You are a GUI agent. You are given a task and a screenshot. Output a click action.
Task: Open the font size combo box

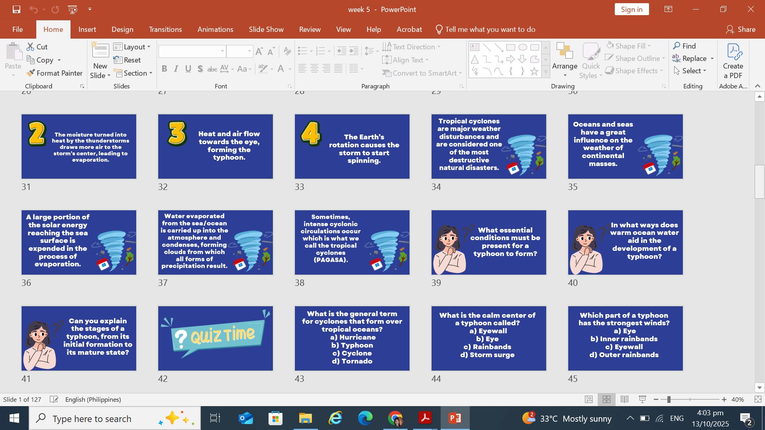pyautogui.click(x=239, y=51)
